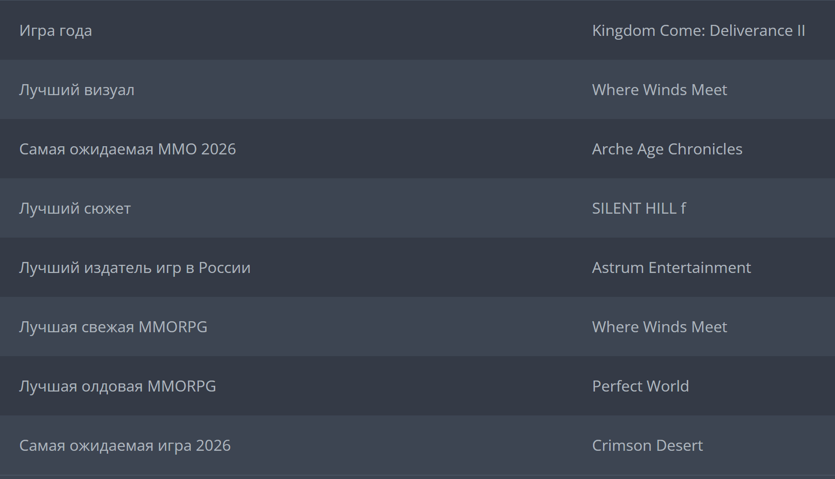Click Where Winds Meet in Лучший визуал row
The image size is (835, 479).
tap(659, 90)
